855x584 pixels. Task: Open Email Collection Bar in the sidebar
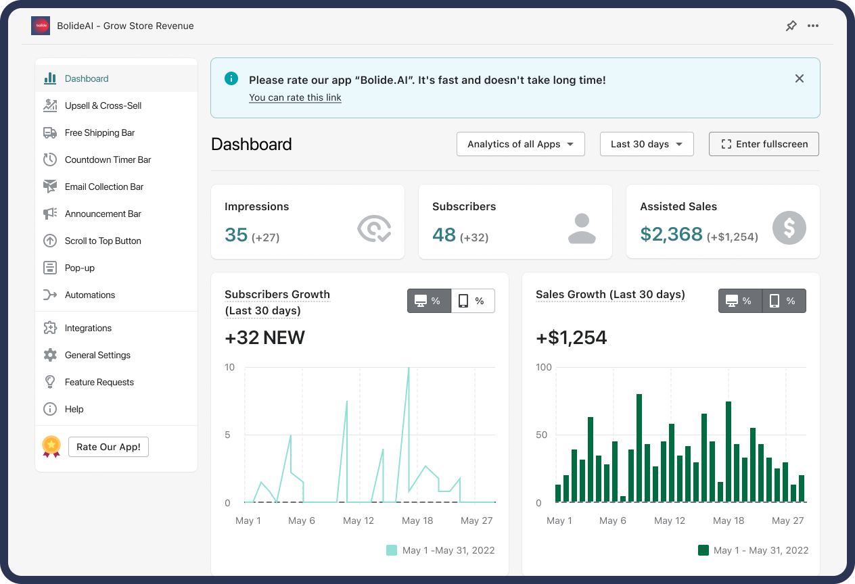[x=104, y=187]
